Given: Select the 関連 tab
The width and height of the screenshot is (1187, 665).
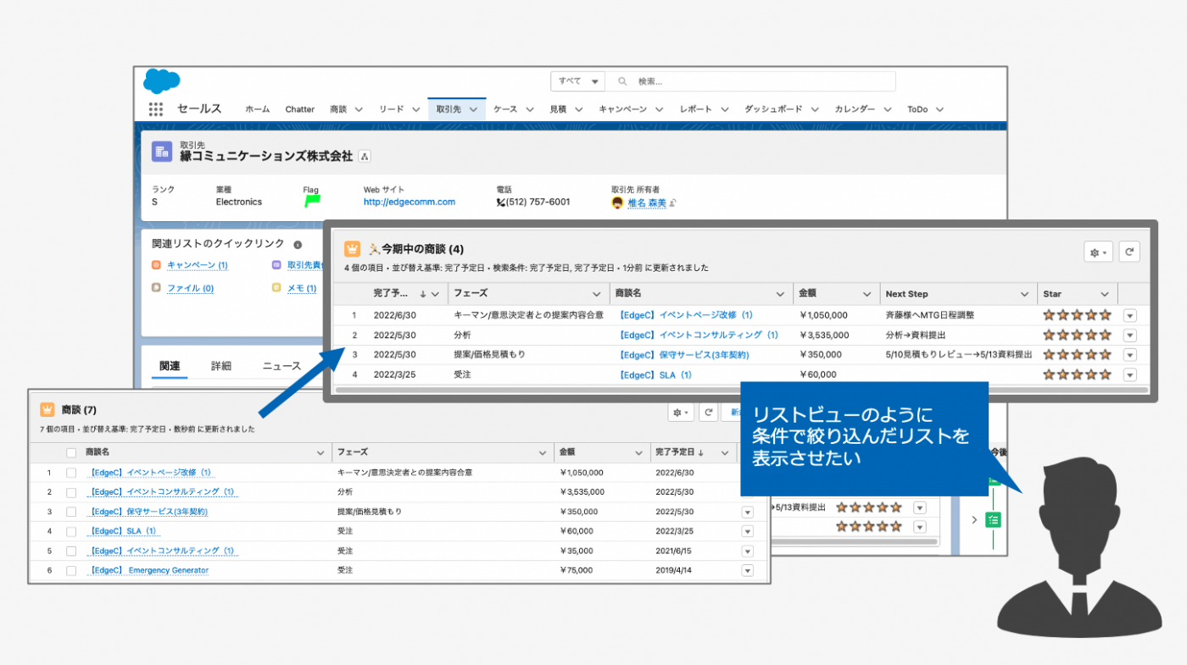Looking at the screenshot, I should pyautogui.click(x=170, y=366).
